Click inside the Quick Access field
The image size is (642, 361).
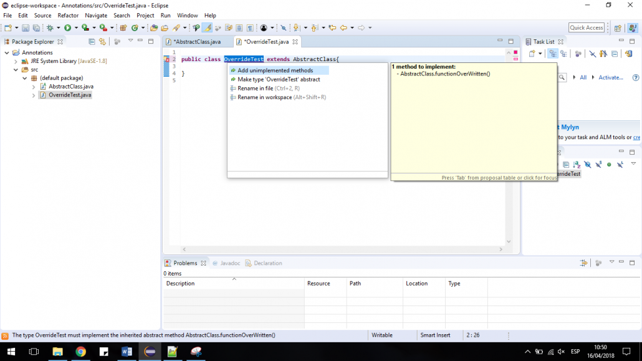(588, 27)
